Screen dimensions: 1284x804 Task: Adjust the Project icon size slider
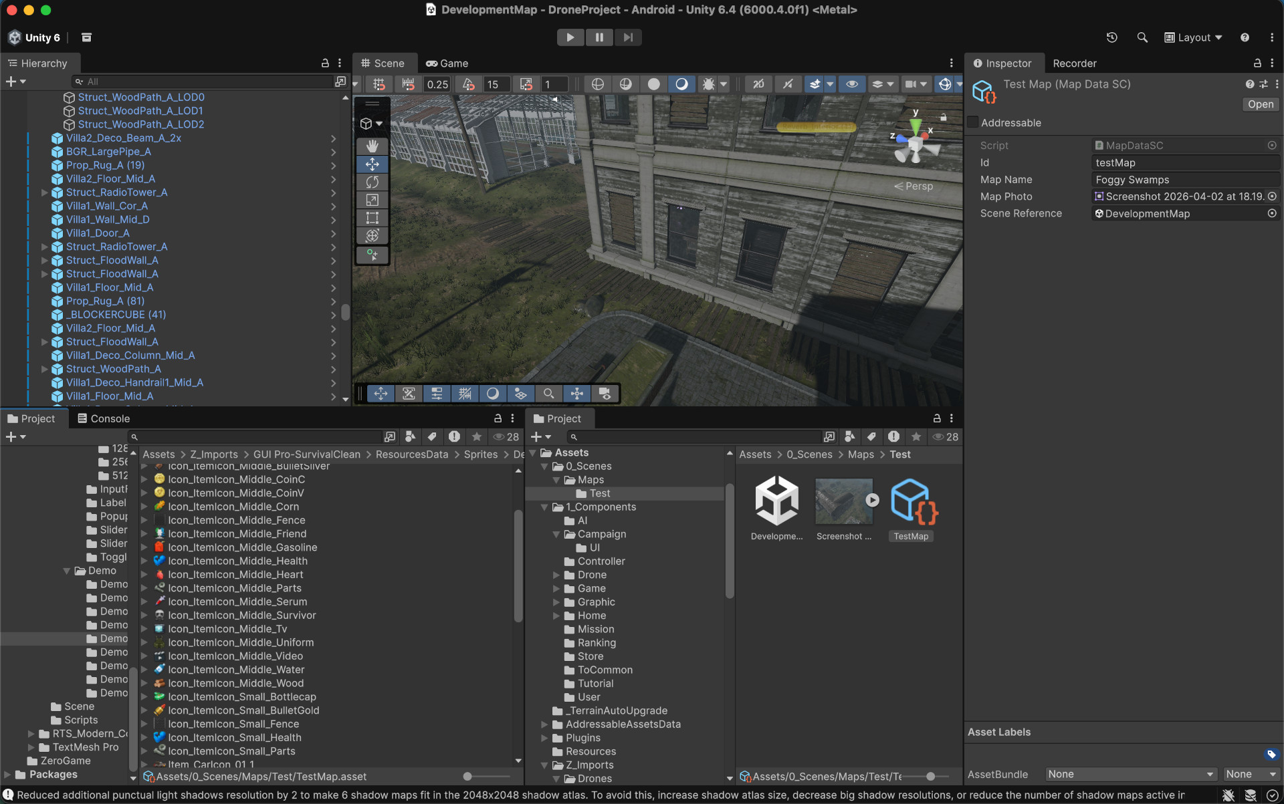[930, 777]
